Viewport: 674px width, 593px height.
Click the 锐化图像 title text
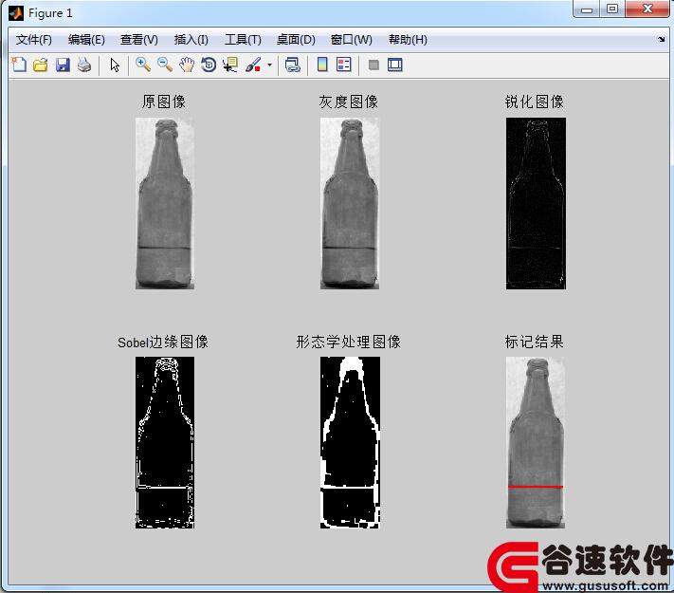coord(535,102)
